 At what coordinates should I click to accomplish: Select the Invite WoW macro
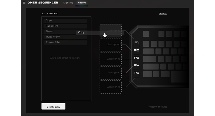tap(65, 37)
